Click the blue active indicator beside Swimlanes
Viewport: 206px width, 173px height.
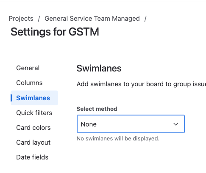pyautogui.click(x=11, y=98)
